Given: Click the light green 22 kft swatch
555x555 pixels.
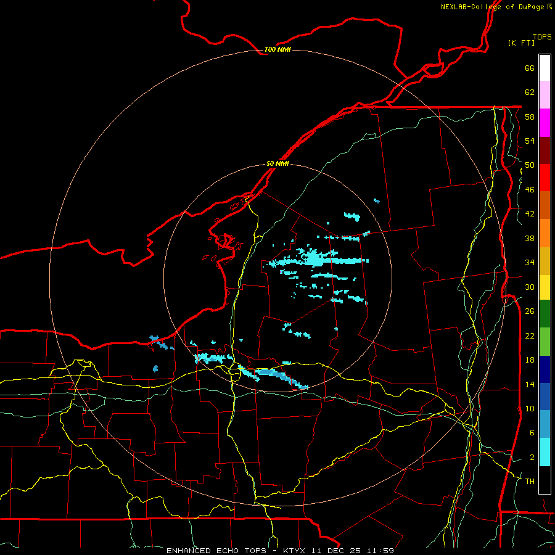Looking at the screenshot, I should pos(545,342).
